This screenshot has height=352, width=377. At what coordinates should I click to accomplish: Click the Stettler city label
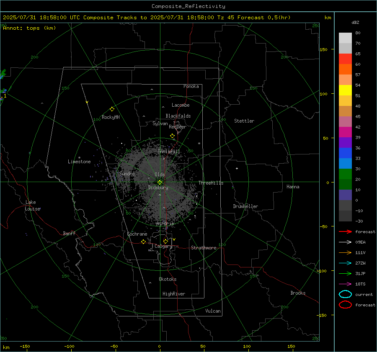pos(244,121)
